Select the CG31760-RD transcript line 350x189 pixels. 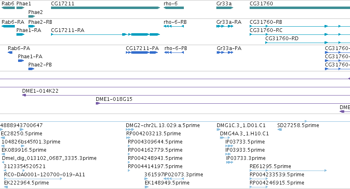click(308, 43)
